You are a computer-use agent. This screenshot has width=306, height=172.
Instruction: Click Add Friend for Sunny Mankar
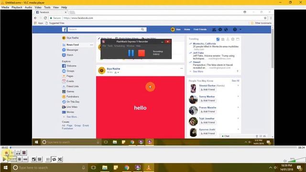click(x=208, y=101)
